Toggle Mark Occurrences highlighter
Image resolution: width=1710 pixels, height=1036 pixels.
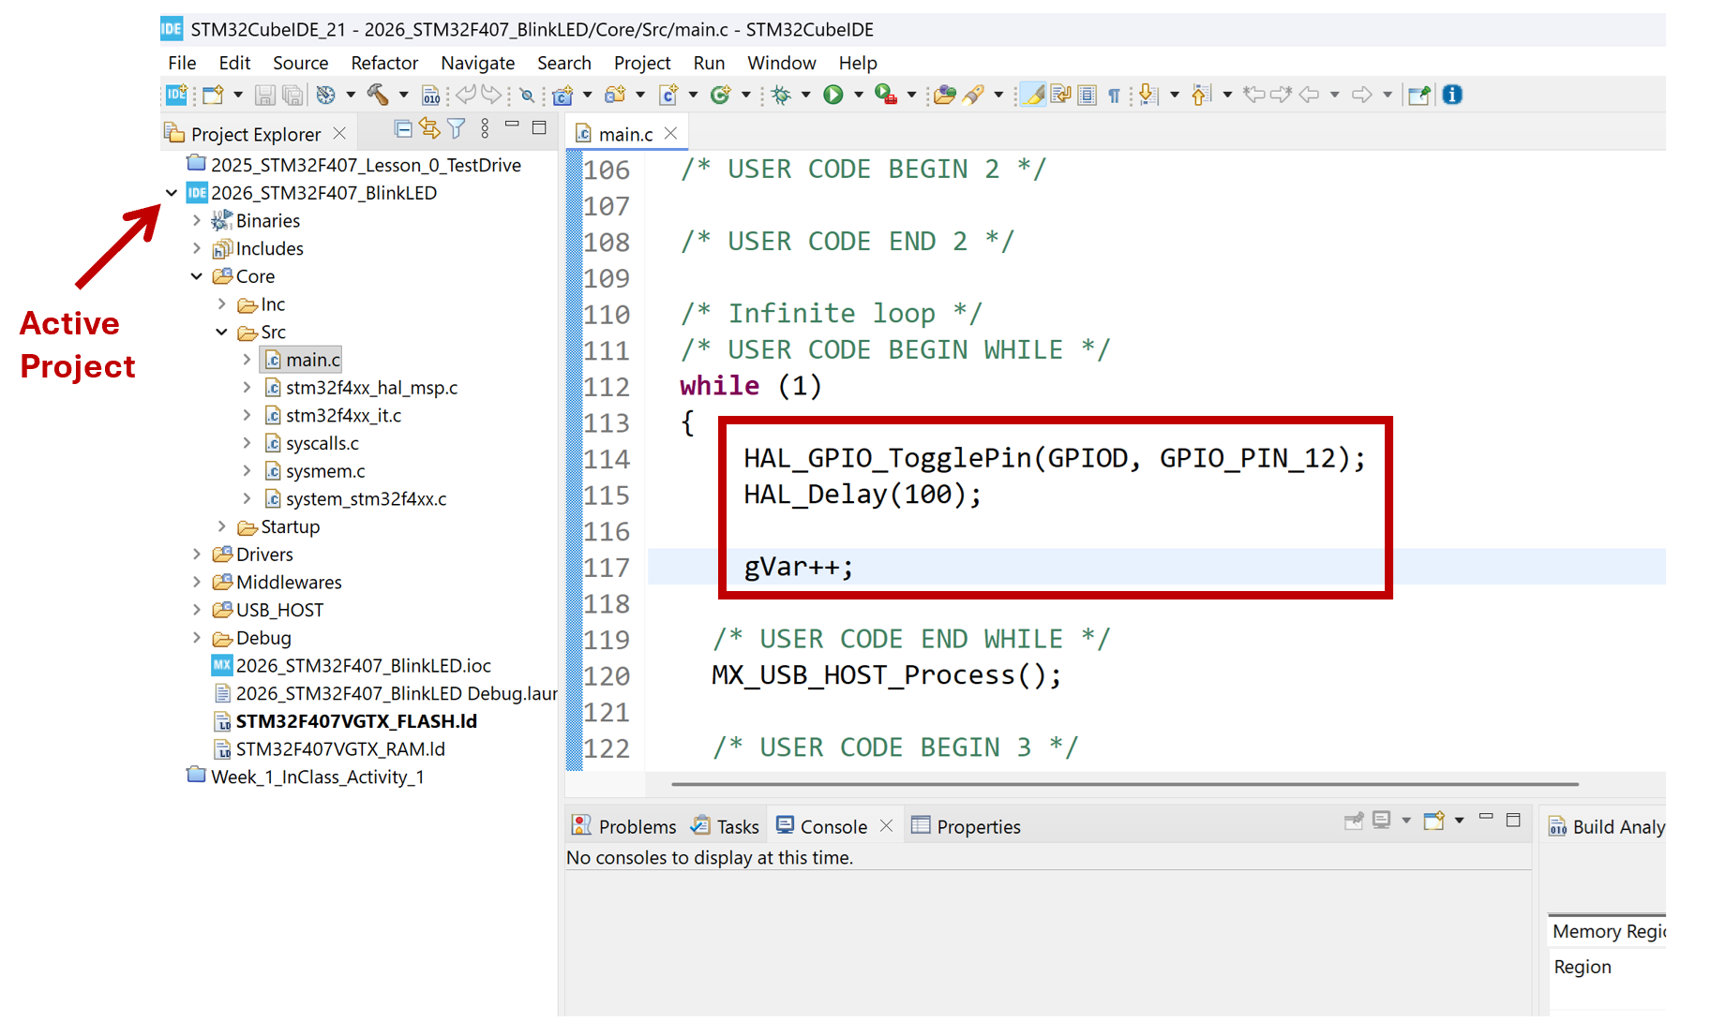point(1033,95)
